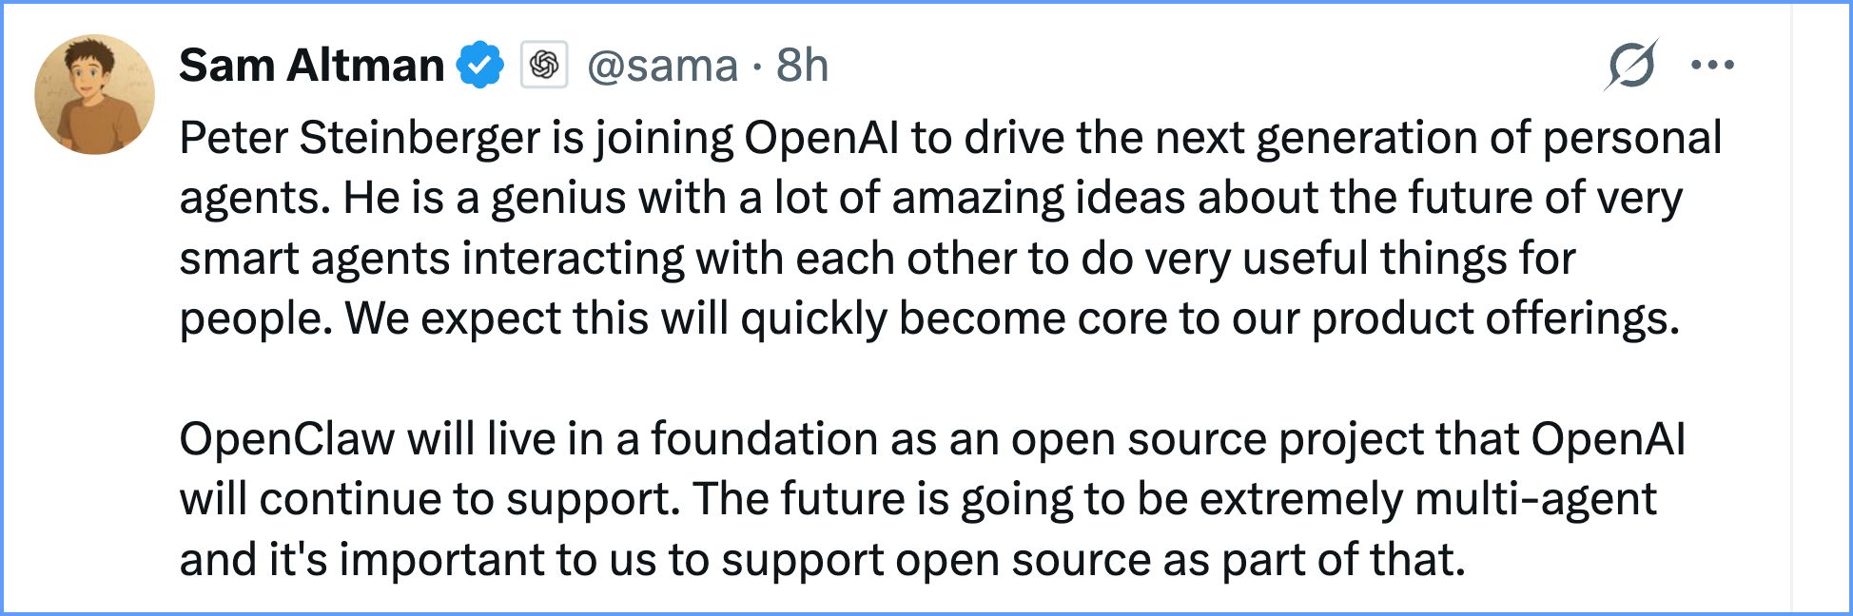Click the Grok explain-post icon

(x=1630, y=65)
